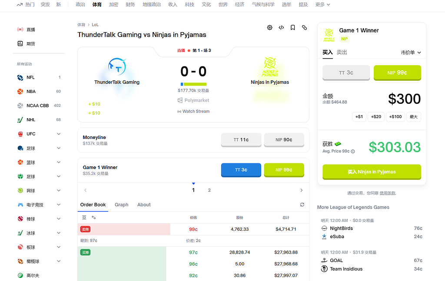The height and width of the screenshot is (281, 445).
Task: Add $100 to the amount
Action: click(395, 116)
